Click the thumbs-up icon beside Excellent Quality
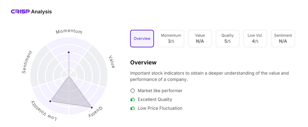 pyautogui.click(x=133, y=99)
